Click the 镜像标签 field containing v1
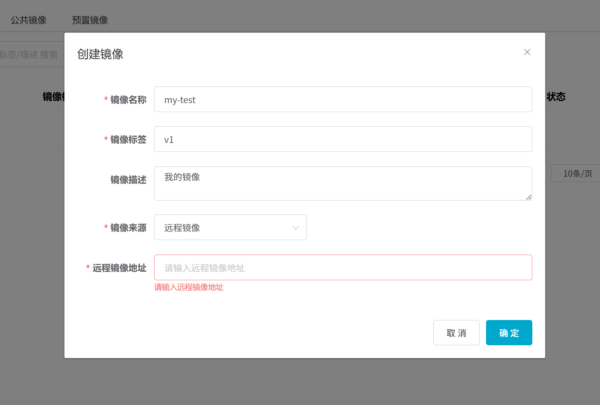The height and width of the screenshot is (405, 600). click(x=343, y=139)
